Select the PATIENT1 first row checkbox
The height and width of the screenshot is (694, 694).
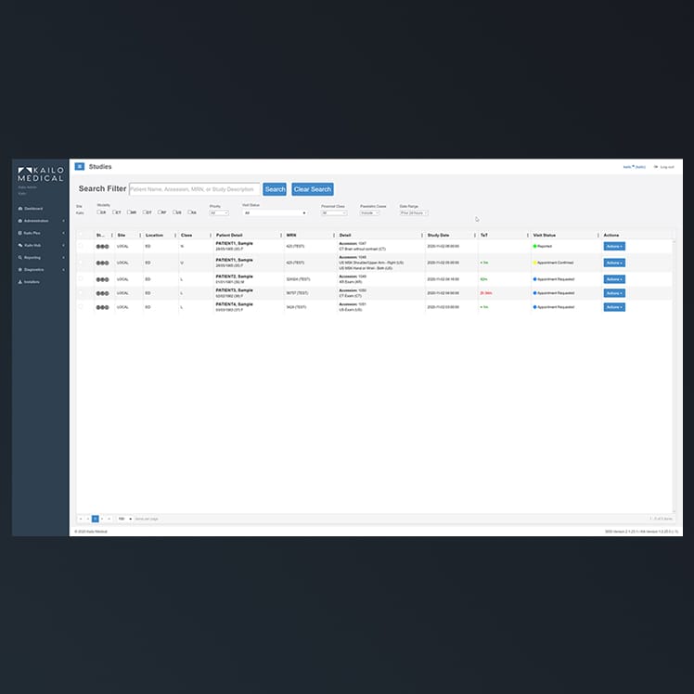click(81, 247)
